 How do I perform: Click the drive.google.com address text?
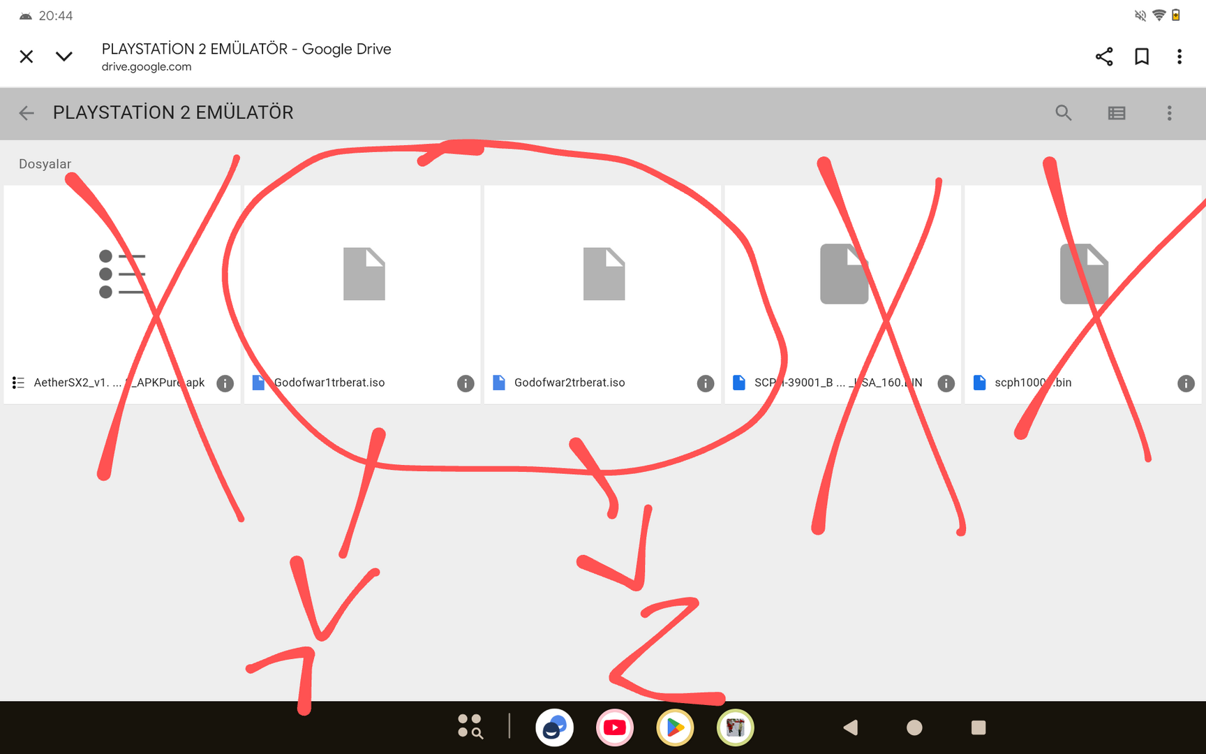[147, 67]
